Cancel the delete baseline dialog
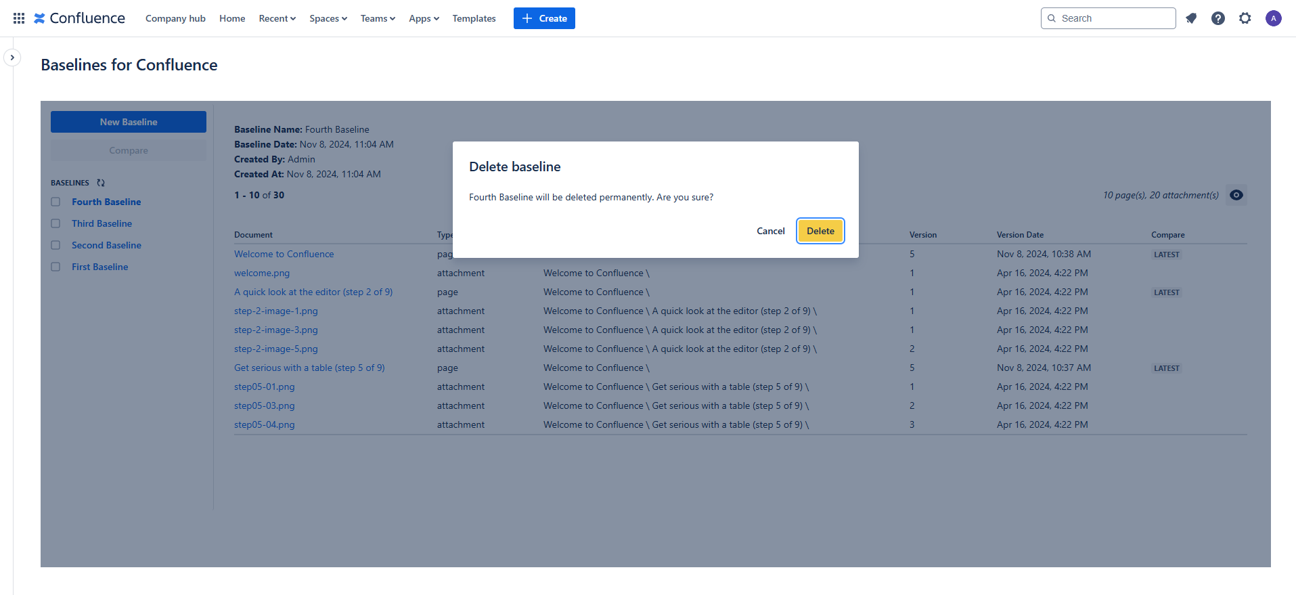1296x595 pixels. click(x=770, y=231)
